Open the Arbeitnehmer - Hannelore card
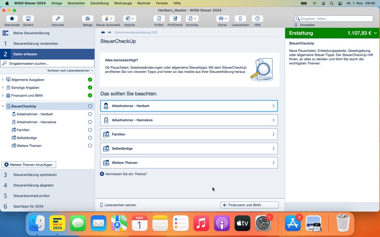The height and width of the screenshot is (237, 380). coord(189,120)
